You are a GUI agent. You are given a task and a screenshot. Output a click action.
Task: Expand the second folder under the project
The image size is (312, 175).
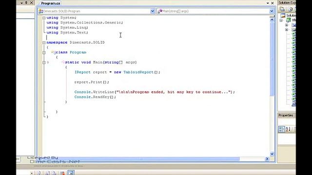pyautogui.click(x=287, y=30)
